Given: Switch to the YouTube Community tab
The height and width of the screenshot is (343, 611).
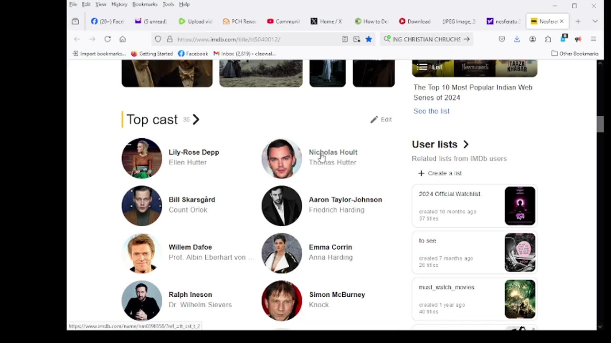Looking at the screenshot, I should coord(283,21).
